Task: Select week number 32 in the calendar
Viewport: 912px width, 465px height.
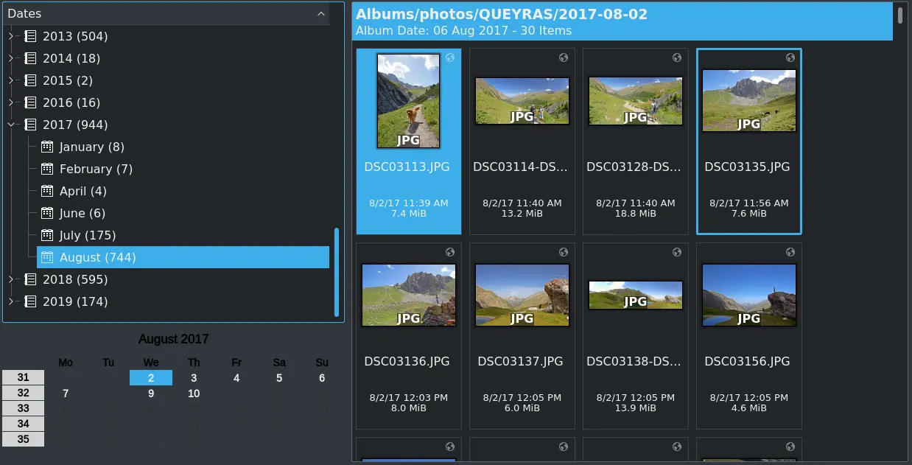Action: coord(23,394)
